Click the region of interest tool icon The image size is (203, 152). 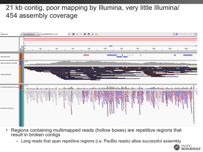coord(89,34)
